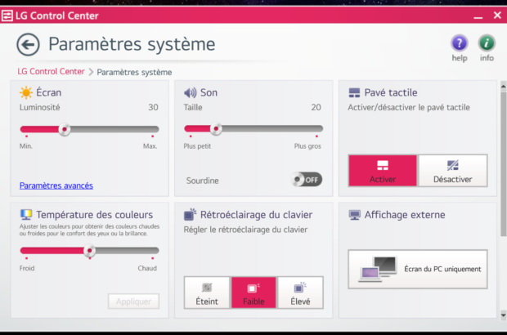The height and width of the screenshot is (335, 507).
Task: Toggle the Sourdine mute switch
Action: 308,180
